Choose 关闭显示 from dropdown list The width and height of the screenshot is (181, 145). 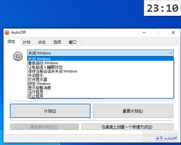pyautogui.click(x=100, y=75)
